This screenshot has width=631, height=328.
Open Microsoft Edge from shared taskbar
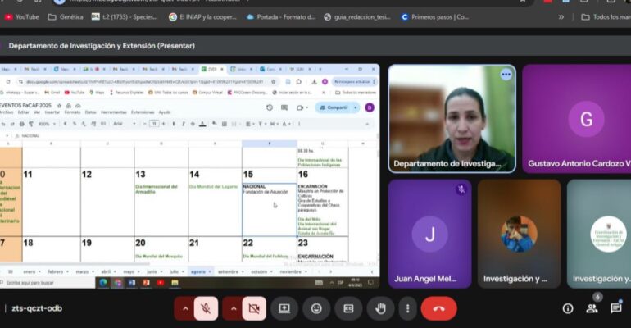(x=103, y=283)
